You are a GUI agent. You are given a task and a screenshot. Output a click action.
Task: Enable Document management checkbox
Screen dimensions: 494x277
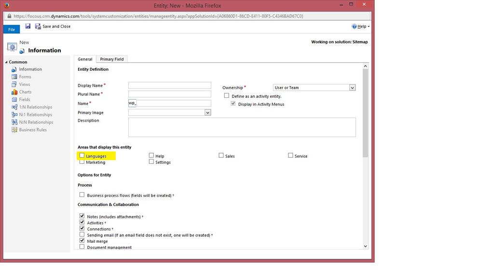82,247
